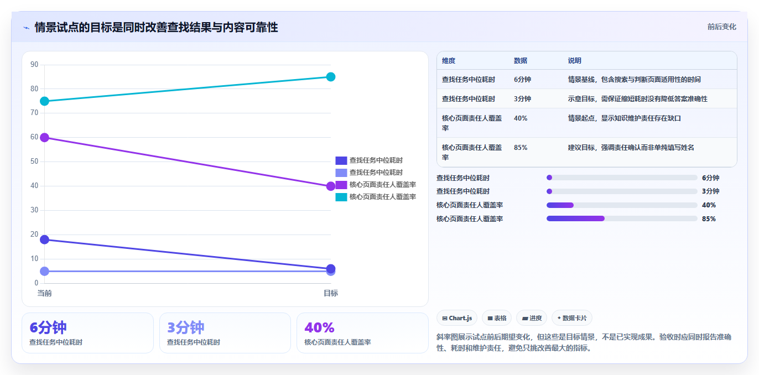The height and width of the screenshot is (375, 759).
Task: Click the dark blue data point at 当前
Action: [x=44, y=239]
